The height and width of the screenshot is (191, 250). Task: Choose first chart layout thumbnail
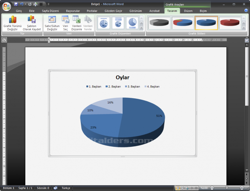(104, 23)
